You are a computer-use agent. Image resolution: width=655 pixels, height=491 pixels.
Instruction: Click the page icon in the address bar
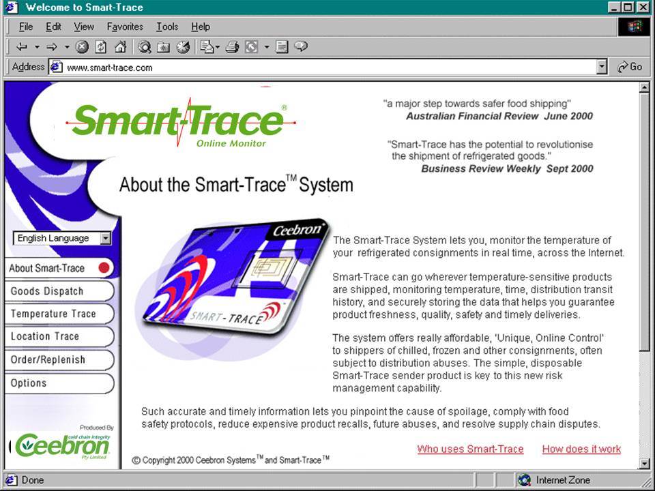(x=57, y=67)
